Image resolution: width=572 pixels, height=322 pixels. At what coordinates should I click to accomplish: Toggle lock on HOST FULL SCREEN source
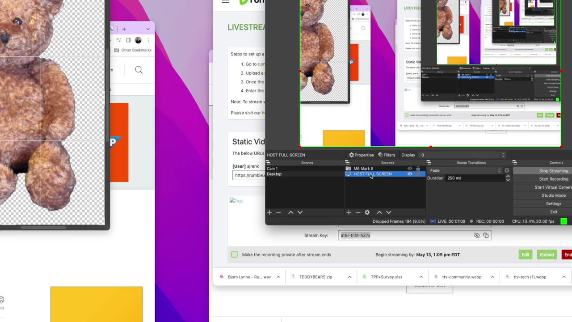click(x=418, y=174)
